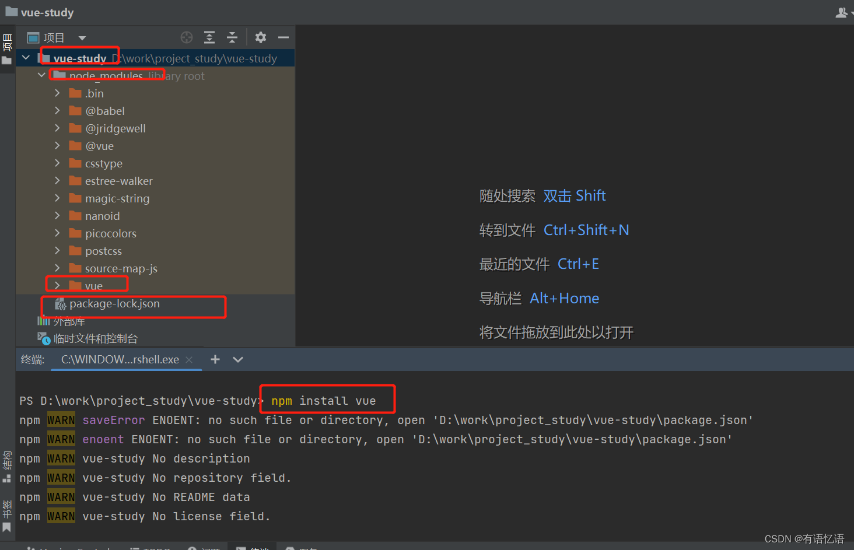Screen dimensions: 854x550
Task: Select the .bin folder name
Action: pos(94,93)
